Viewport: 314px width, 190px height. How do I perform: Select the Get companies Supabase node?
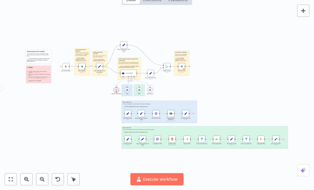[82, 67]
